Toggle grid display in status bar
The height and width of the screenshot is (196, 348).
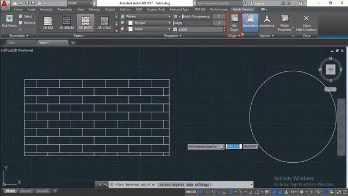(202, 192)
